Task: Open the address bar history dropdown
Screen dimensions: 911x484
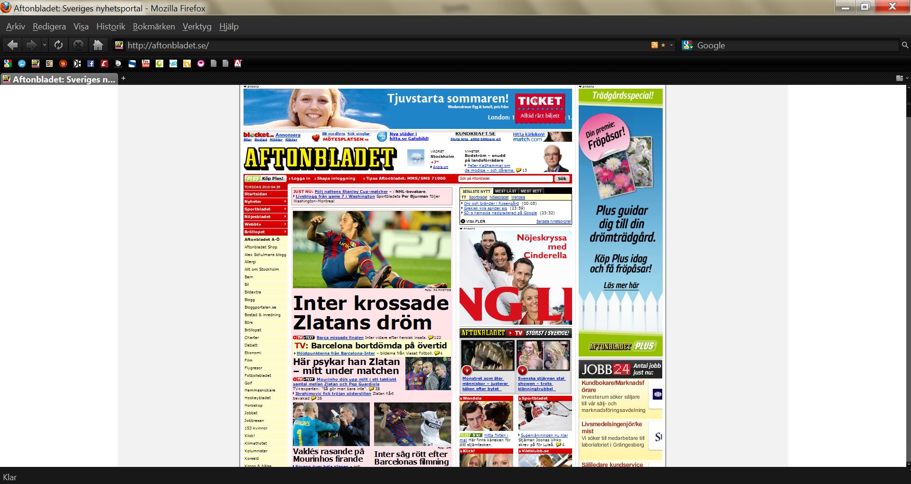Action: (671, 45)
